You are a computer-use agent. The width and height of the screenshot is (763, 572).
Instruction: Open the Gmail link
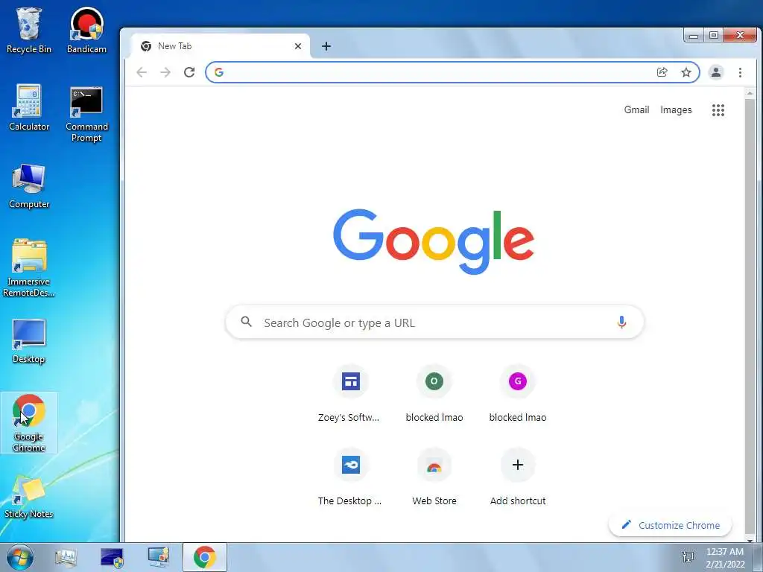[636, 110]
